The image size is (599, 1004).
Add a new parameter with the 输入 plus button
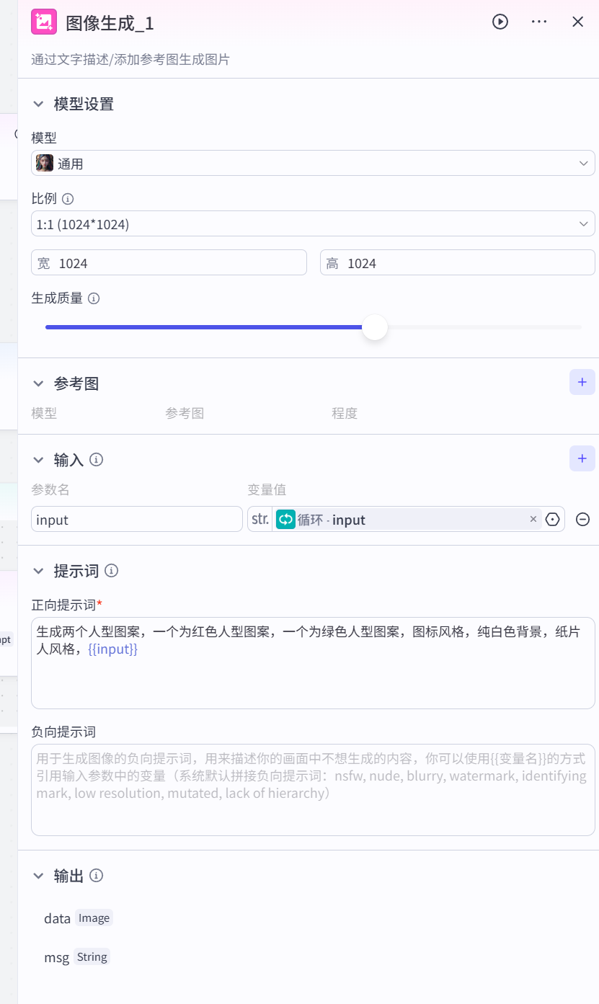click(582, 458)
